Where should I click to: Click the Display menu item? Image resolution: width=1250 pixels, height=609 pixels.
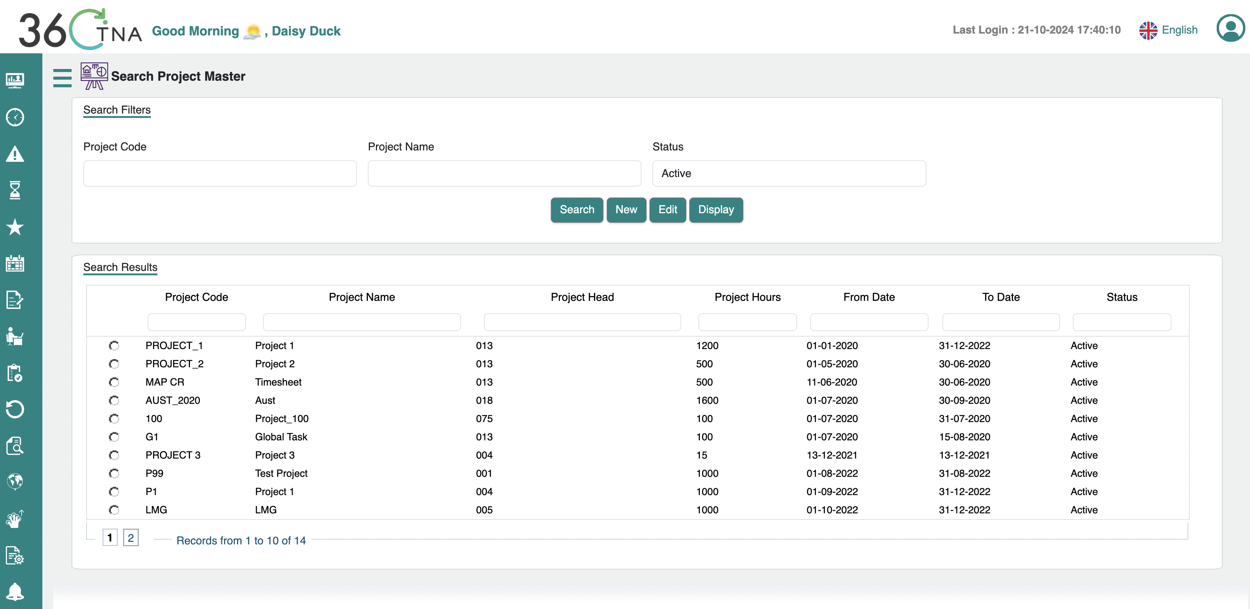[x=715, y=210]
